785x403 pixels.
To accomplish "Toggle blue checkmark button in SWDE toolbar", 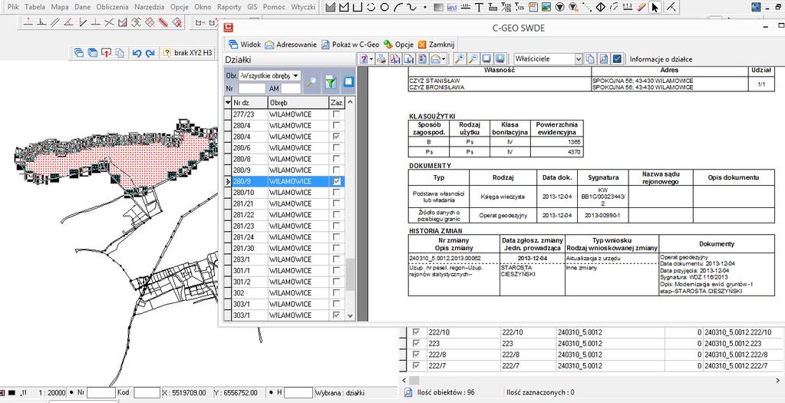I will coord(617,58).
